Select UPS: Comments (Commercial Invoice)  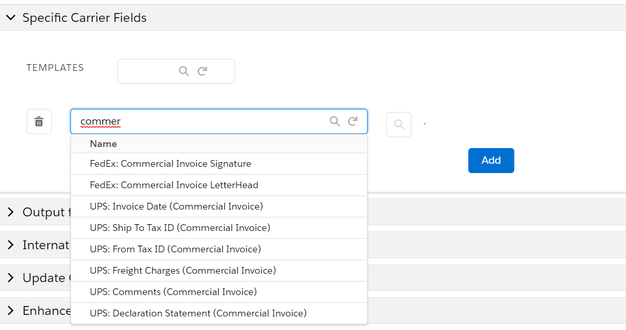pyautogui.click(x=219, y=292)
